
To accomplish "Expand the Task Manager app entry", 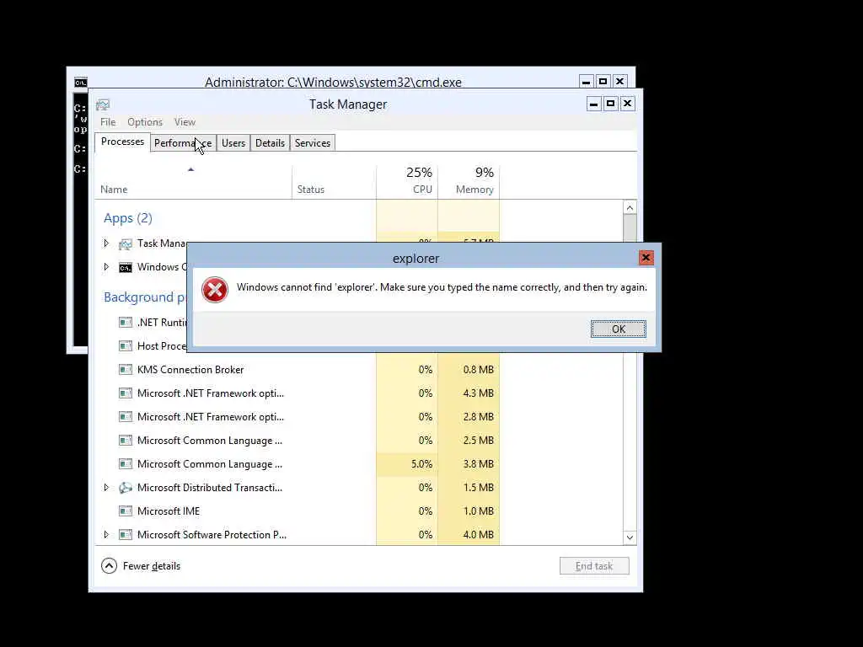I will pyautogui.click(x=106, y=243).
